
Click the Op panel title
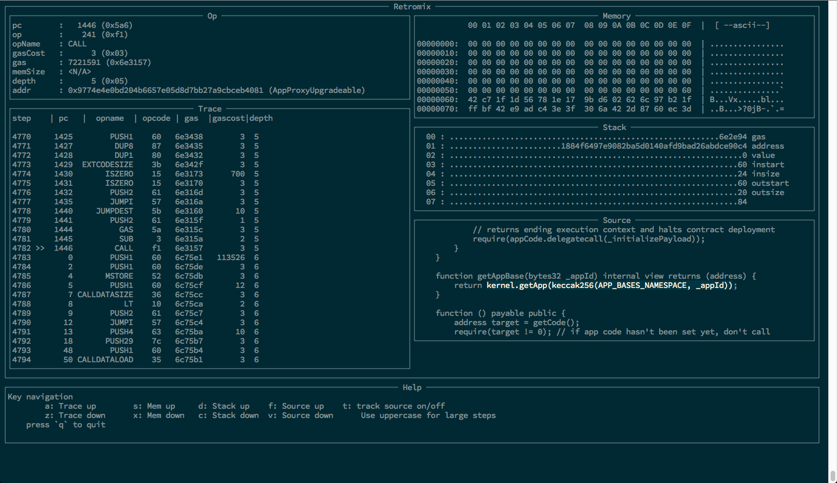click(x=212, y=16)
